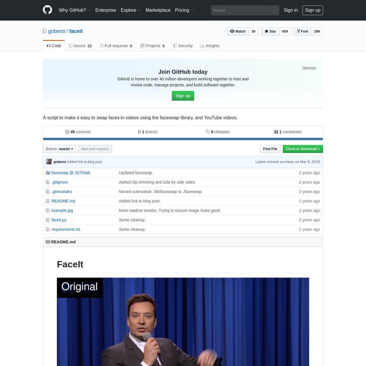Dismiss the Join GitHub today banner
This screenshot has height=366, width=366.
tap(309, 68)
